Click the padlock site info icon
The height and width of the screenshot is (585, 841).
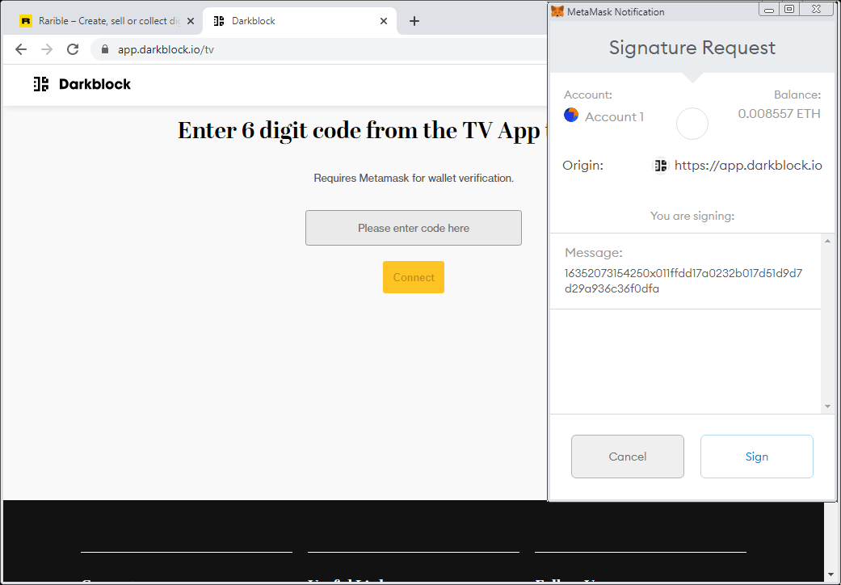point(105,49)
